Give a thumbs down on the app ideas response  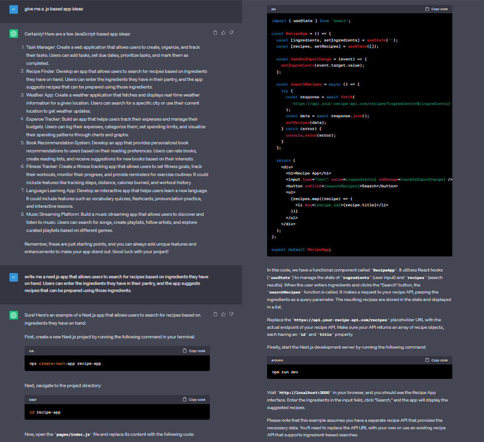(232, 32)
